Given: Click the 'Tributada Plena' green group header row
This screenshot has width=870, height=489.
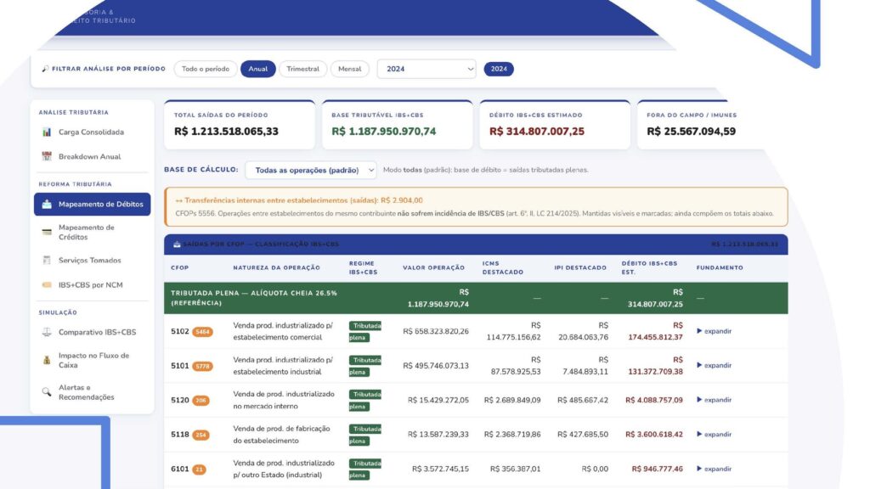Looking at the screenshot, I should pyautogui.click(x=476, y=298).
